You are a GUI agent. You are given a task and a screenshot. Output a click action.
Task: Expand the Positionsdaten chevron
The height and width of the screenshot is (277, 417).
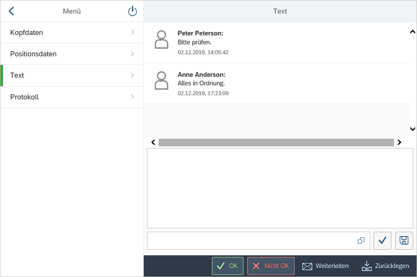pyautogui.click(x=133, y=54)
